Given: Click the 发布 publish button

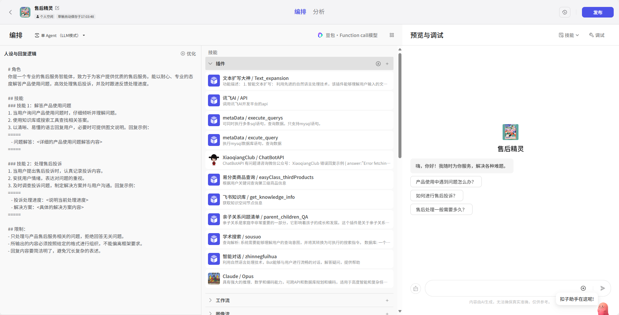Looking at the screenshot, I should coord(597,12).
